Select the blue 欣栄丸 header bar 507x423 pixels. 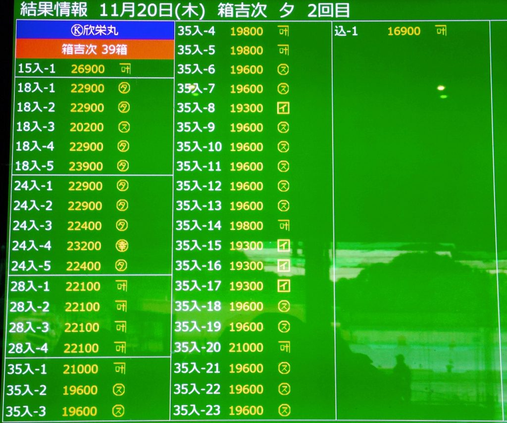coord(95,30)
